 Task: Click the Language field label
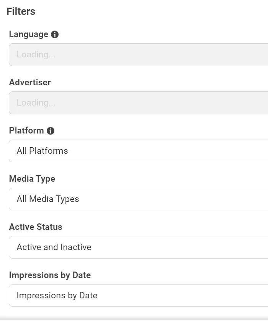(29, 34)
